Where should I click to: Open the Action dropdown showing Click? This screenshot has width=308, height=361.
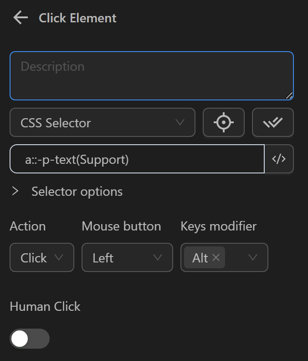point(41,258)
